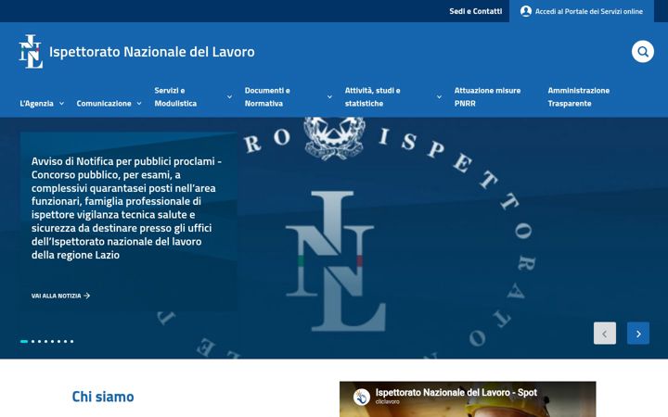Open Attuazione misure PNRR page
This screenshot has width=668, height=417.
pyautogui.click(x=487, y=96)
